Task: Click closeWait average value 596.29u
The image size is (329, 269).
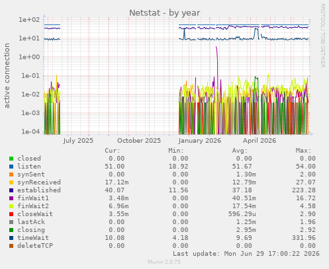Action: [x=242, y=214]
